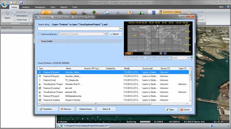Click the Save disk icon in quick access toolbar
The width and height of the screenshot is (231, 129).
[22, 3]
